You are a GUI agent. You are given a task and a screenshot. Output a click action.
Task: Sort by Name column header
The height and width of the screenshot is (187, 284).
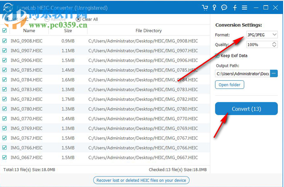[x=29, y=31]
